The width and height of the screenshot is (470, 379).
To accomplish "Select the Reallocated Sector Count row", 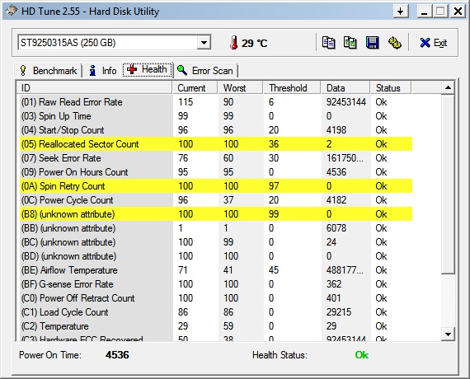I will click(x=216, y=144).
